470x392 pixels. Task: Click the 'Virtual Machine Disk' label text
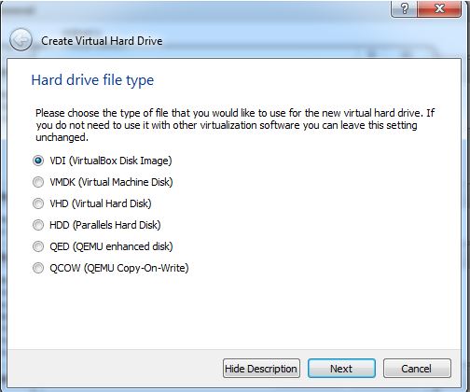[x=125, y=182]
